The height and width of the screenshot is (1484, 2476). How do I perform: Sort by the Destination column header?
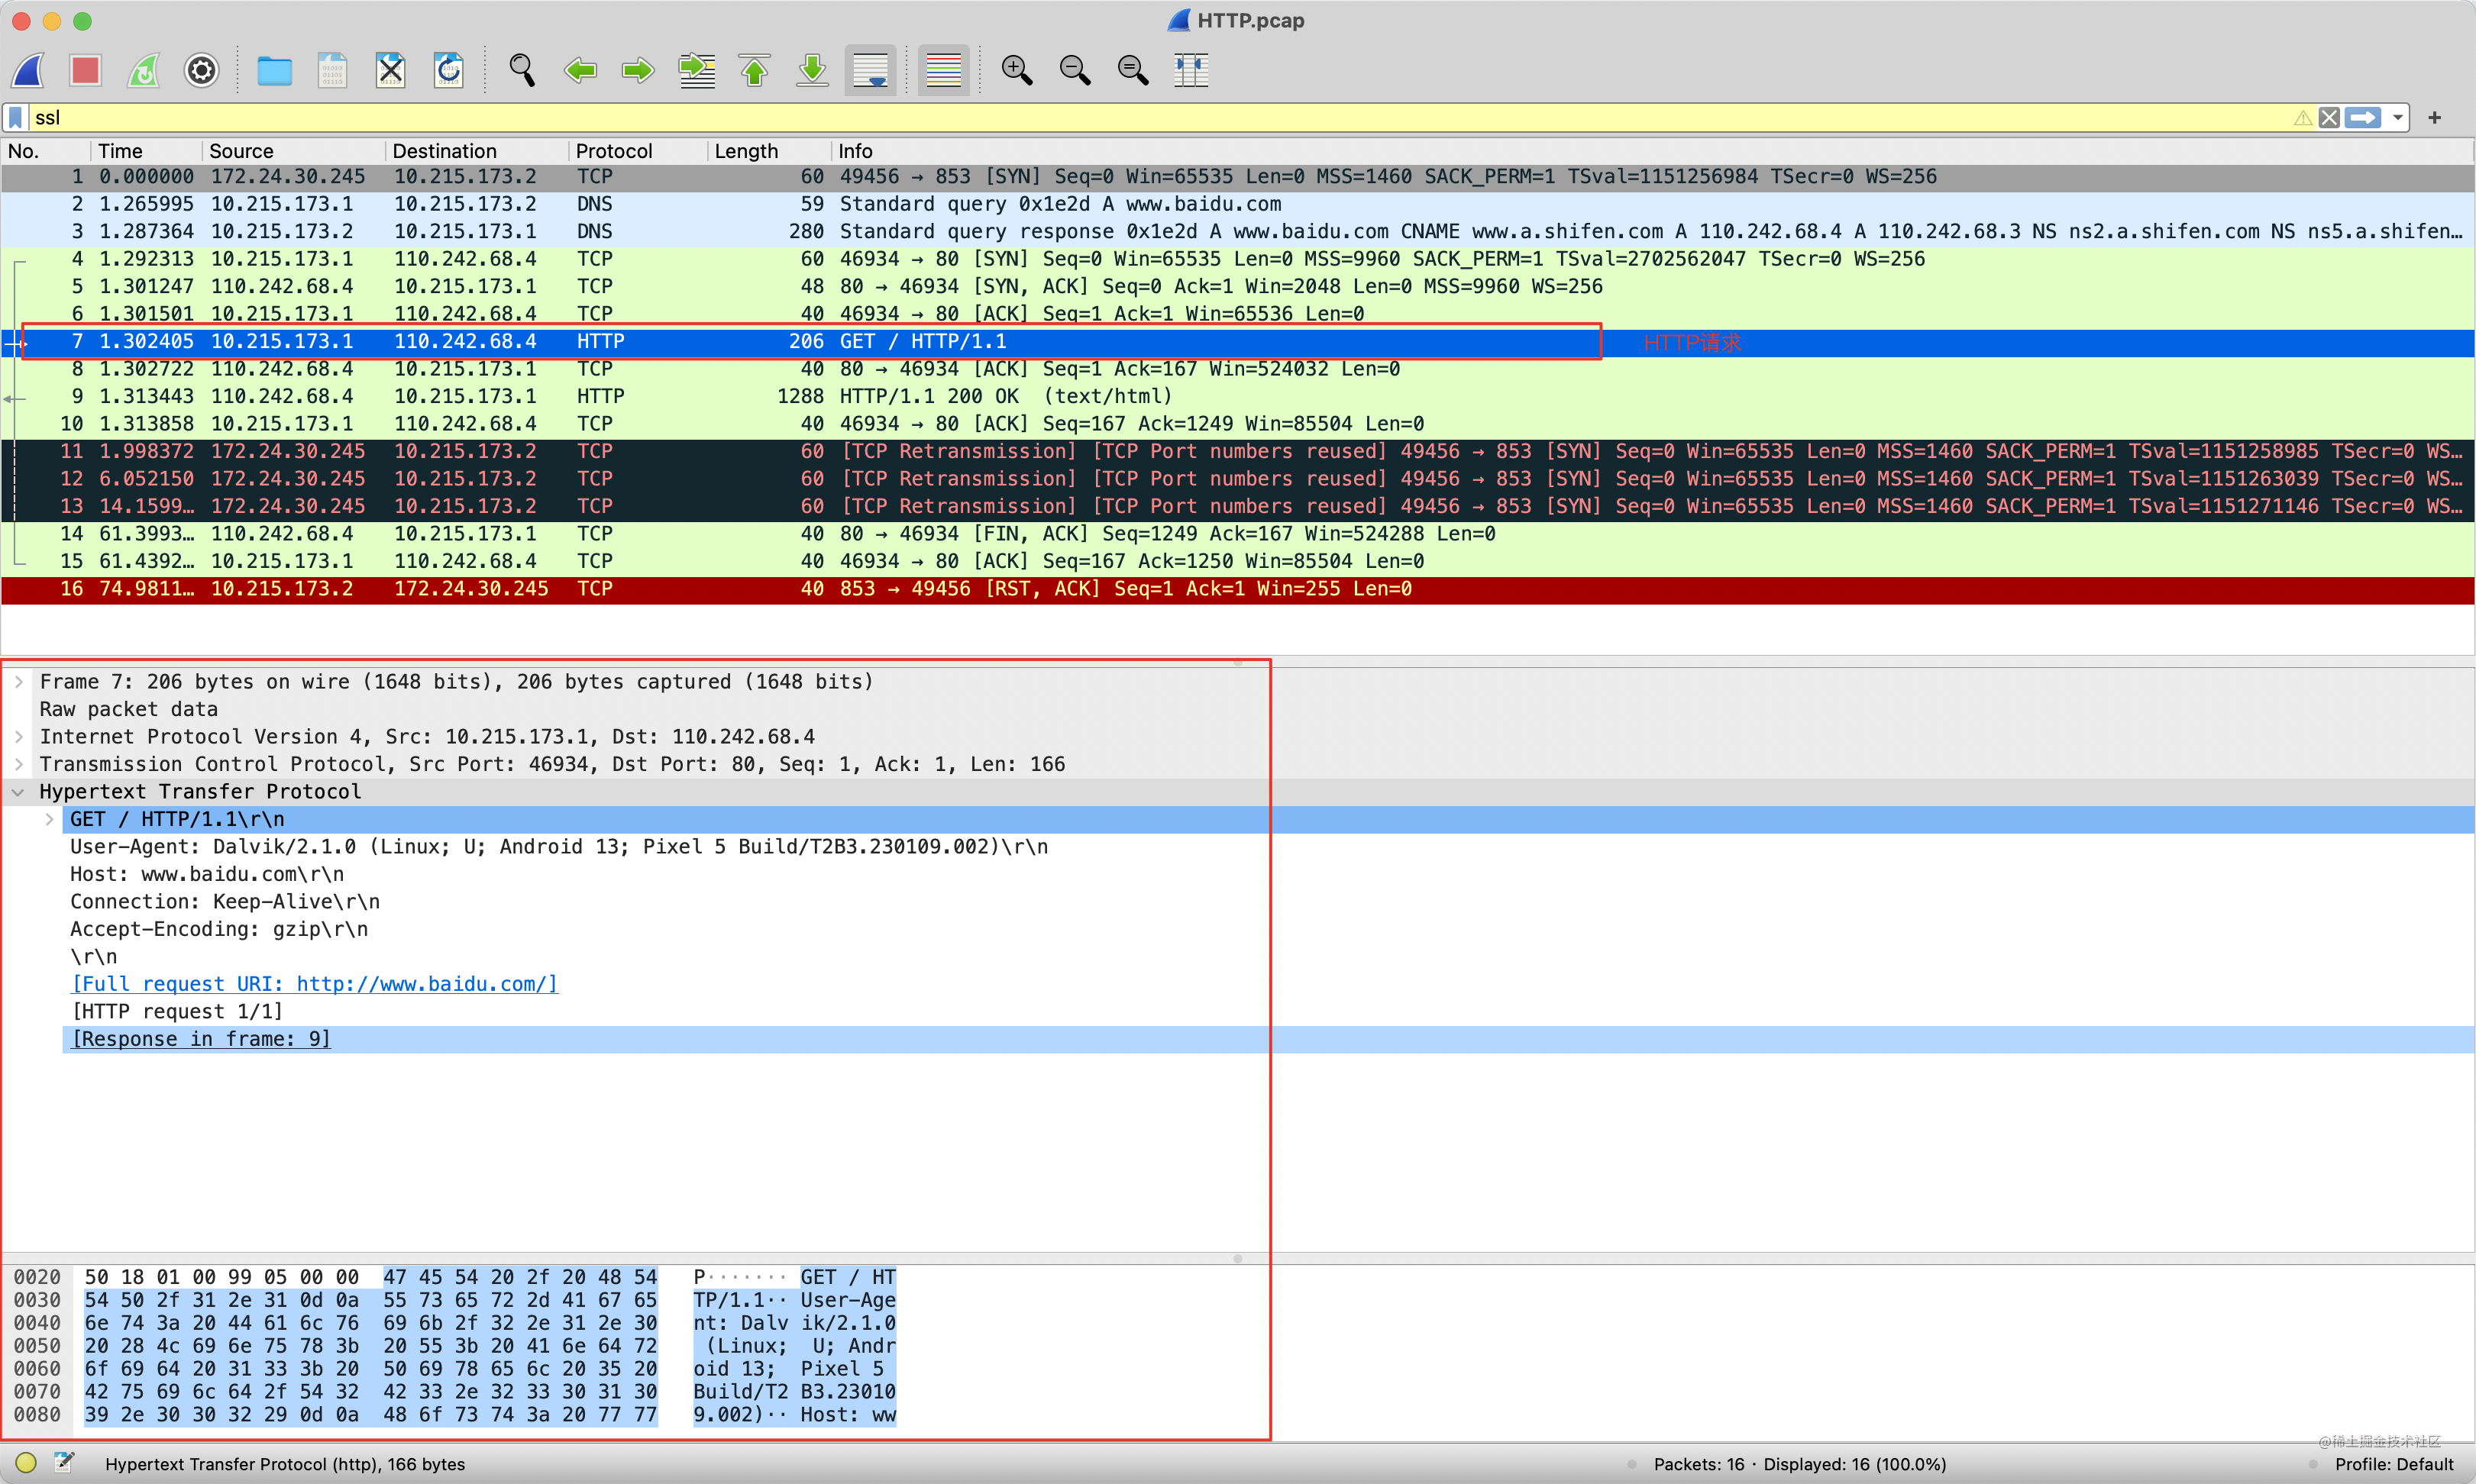pos(477,151)
